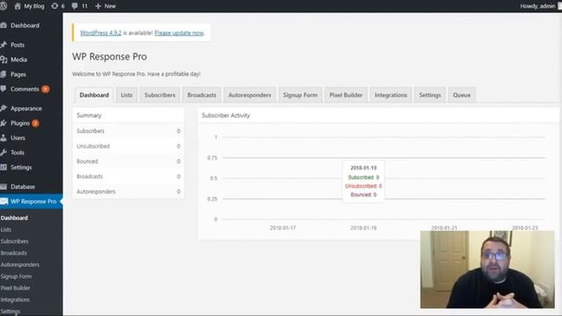Open the Dashboard submenu link under WP Response Pro
The width and height of the screenshot is (562, 316).
point(14,218)
